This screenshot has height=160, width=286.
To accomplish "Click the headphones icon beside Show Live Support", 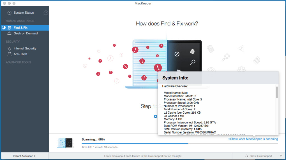I will [246, 156].
